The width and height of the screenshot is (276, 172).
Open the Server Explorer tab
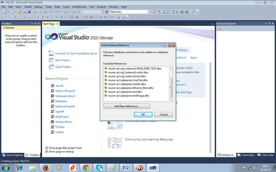[x=13, y=155]
